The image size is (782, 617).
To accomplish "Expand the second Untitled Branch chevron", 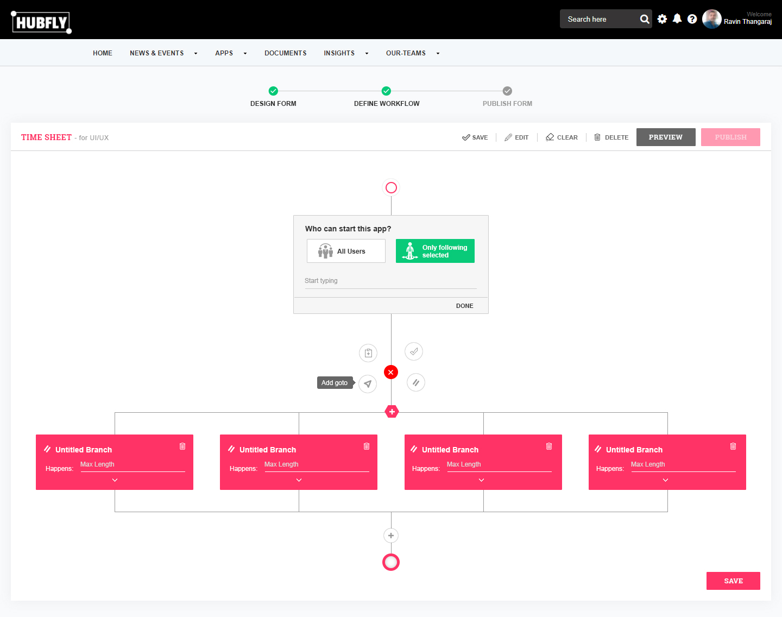I will tap(299, 480).
